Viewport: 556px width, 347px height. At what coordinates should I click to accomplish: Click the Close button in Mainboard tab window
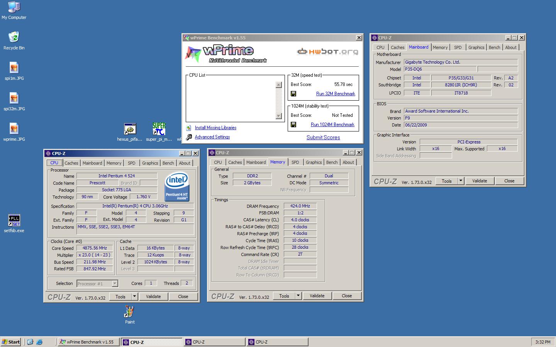click(509, 181)
